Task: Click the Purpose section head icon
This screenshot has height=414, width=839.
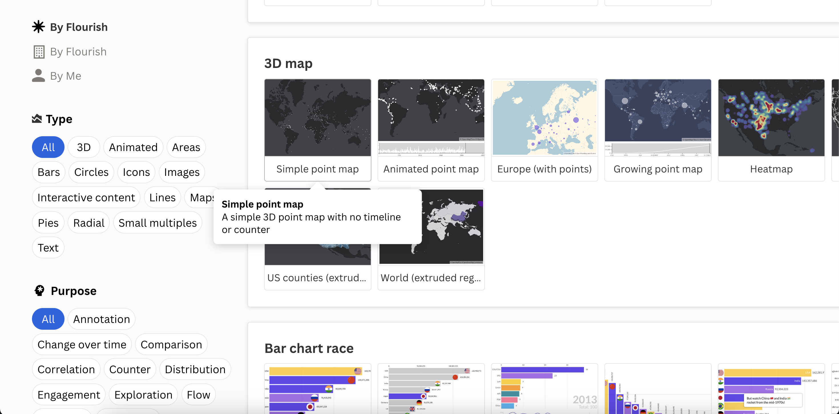Action: pos(40,290)
